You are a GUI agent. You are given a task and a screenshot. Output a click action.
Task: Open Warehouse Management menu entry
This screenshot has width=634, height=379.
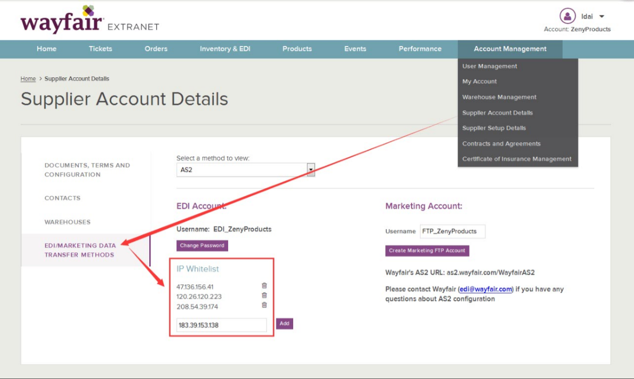point(499,97)
